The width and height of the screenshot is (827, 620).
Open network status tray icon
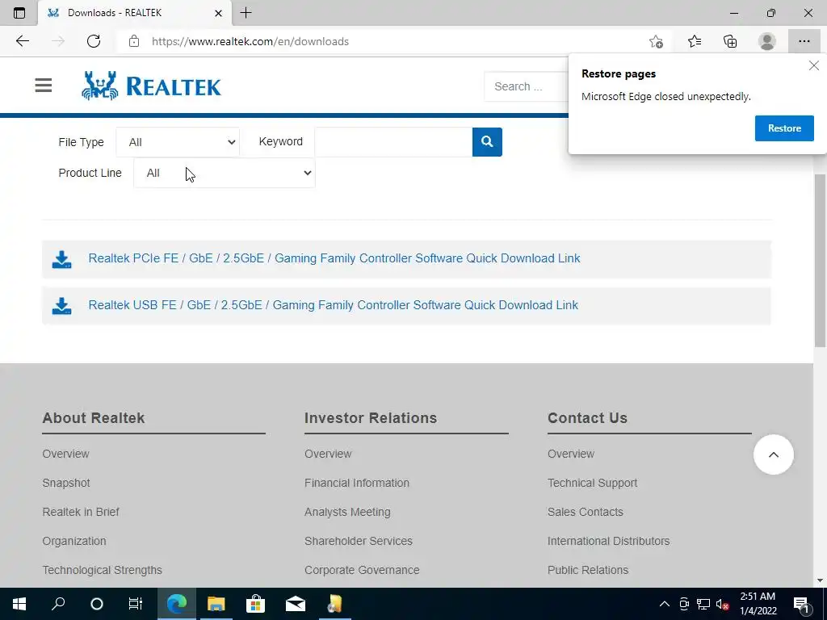pyautogui.click(x=703, y=604)
